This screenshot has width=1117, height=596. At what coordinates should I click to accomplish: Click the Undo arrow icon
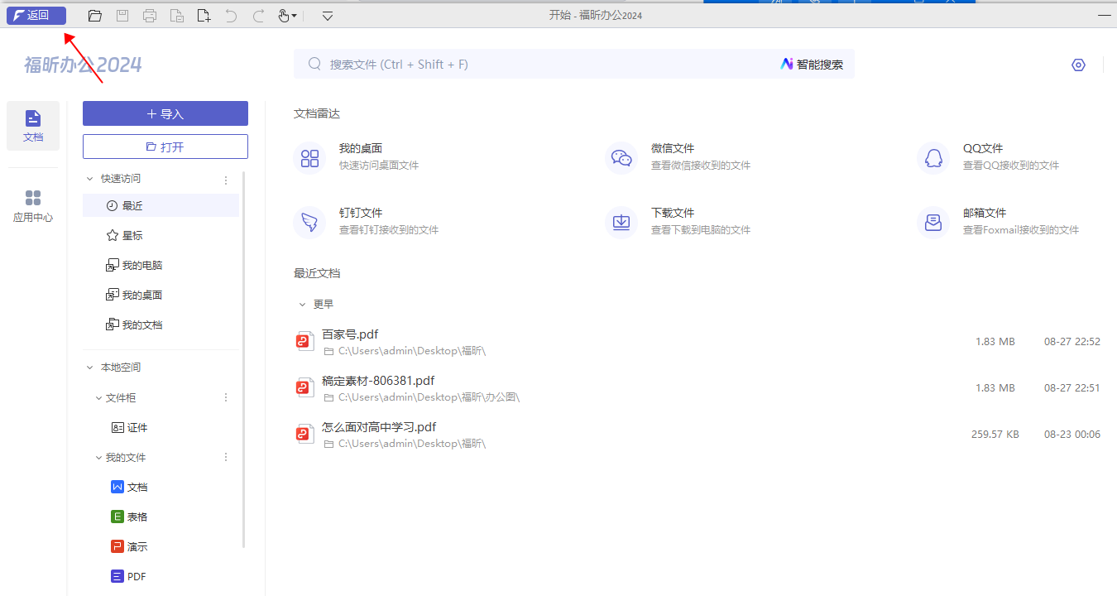[231, 15]
